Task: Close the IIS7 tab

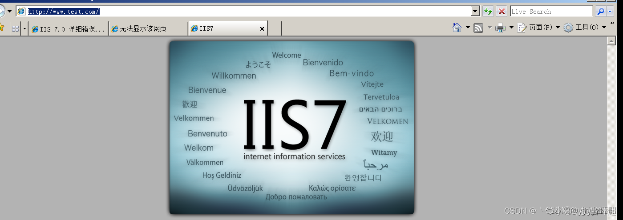Action: pos(262,29)
